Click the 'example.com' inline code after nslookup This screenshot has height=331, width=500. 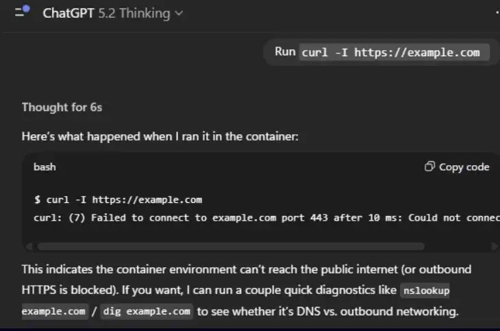pos(54,312)
